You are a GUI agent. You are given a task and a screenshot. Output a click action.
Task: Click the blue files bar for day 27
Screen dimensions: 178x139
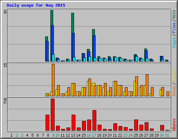146,55
